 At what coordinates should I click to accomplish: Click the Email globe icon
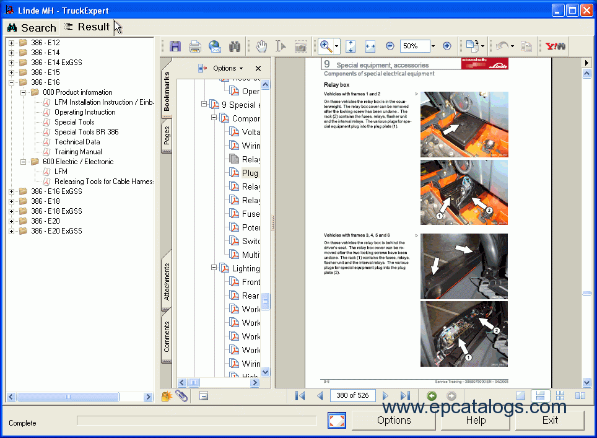pos(215,46)
